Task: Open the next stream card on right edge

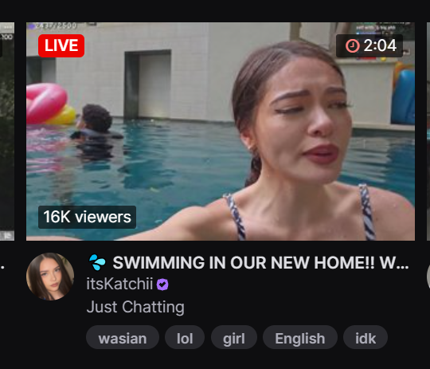Action: [x=428, y=132]
